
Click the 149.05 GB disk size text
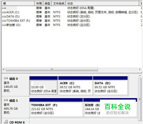[x=11, y=87]
